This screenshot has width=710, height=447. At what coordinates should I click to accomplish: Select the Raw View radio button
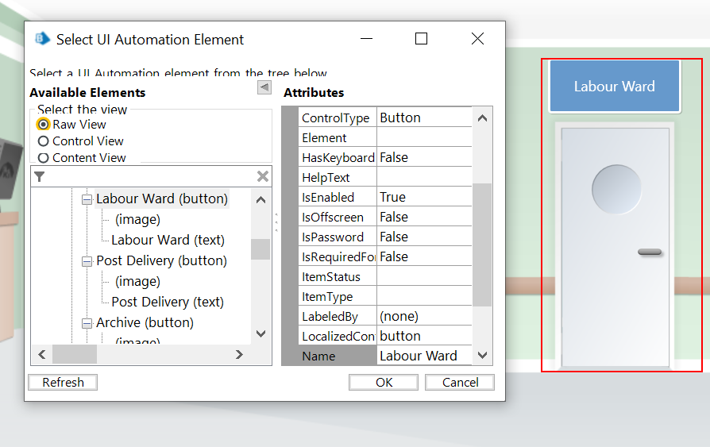(44, 125)
